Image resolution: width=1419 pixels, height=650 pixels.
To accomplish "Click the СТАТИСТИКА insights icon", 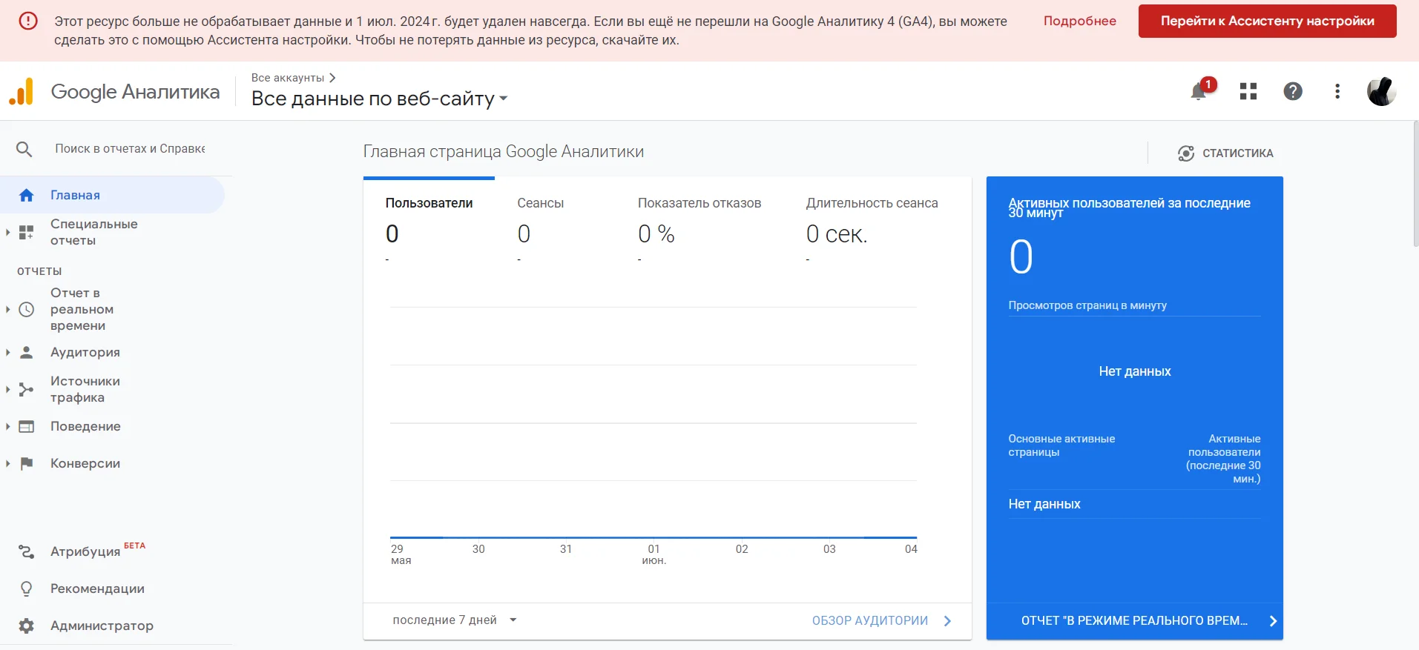I will pyautogui.click(x=1186, y=153).
